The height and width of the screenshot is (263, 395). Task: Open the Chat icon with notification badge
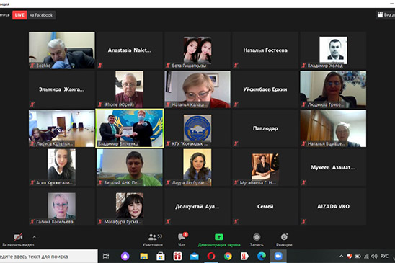click(182, 236)
